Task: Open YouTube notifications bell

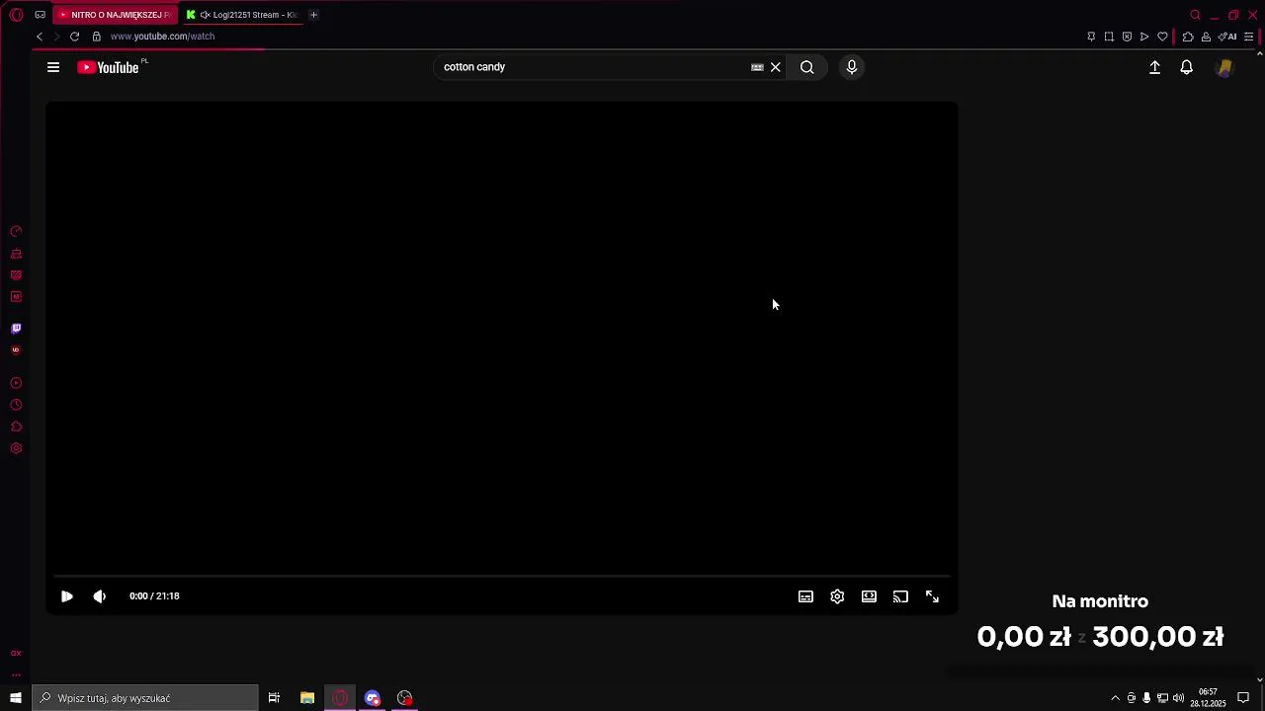Action: 1187,67
